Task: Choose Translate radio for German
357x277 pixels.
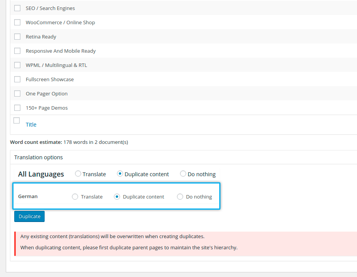Action: coord(75,197)
